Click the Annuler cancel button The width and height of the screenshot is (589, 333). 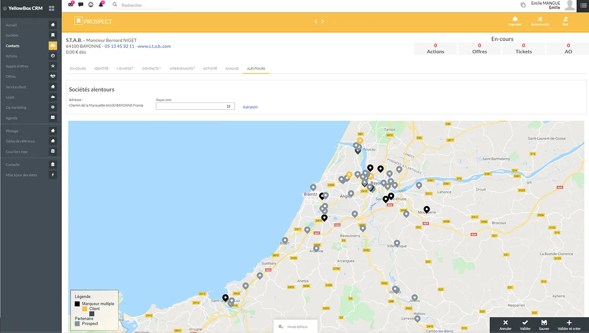[x=506, y=325]
